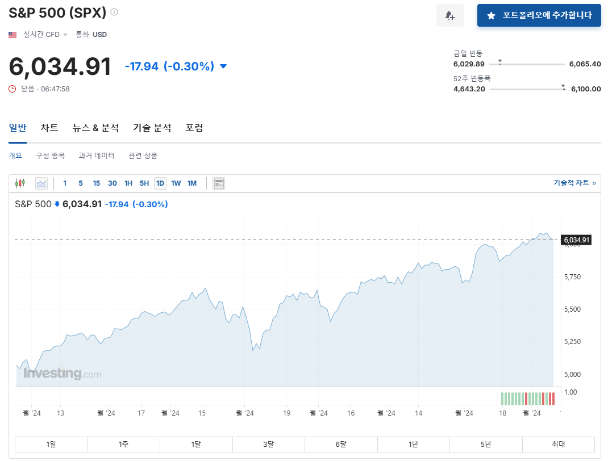Select the 1달 time range
The height and width of the screenshot is (461, 608).
[196, 445]
